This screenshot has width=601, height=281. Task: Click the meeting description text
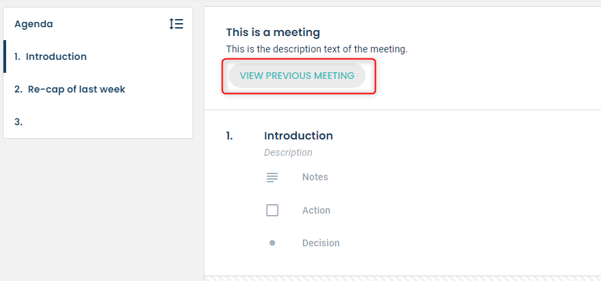click(316, 50)
